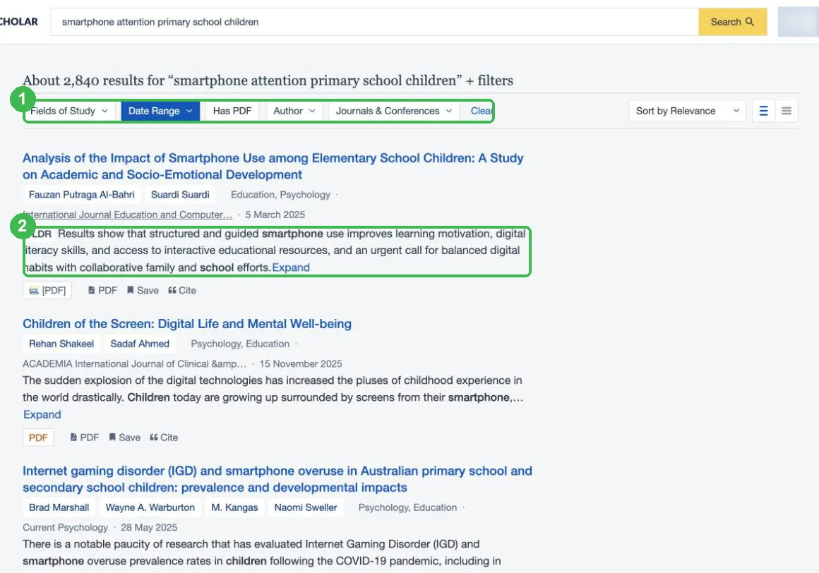This screenshot has height=573, width=819.
Task: Open the Internet gaming disorder (IGD) paper title
Action: [x=277, y=479]
